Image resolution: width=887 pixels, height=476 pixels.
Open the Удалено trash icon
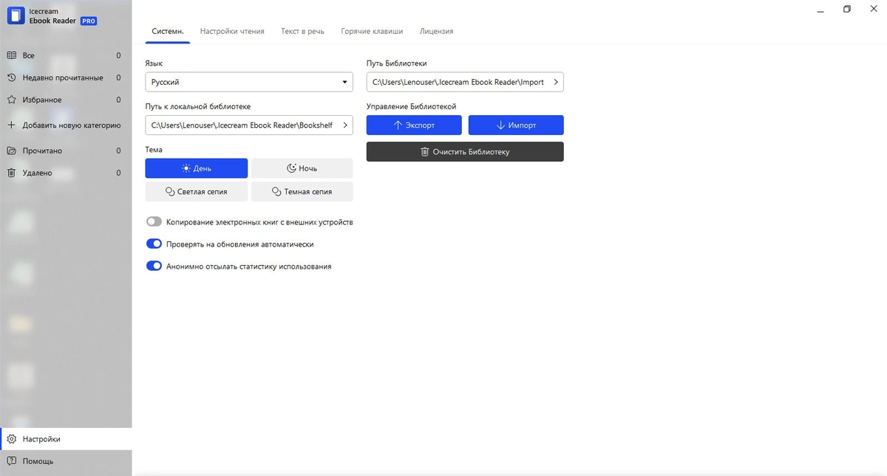coord(11,173)
